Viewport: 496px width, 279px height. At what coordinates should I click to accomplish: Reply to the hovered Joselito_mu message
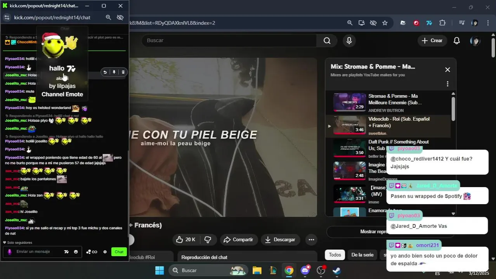click(105, 72)
